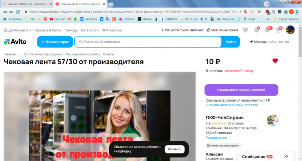Open the YouTube bookmark
This screenshot has height=161, width=302.
[x=57, y=19]
